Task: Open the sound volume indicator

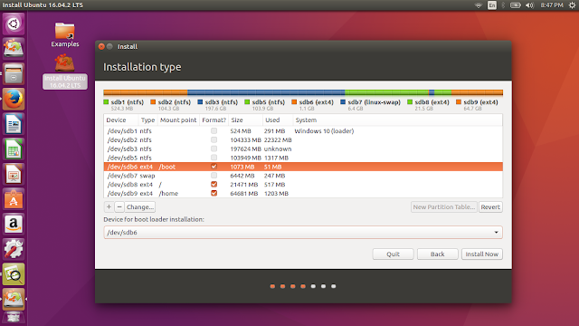Action: [529, 5]
